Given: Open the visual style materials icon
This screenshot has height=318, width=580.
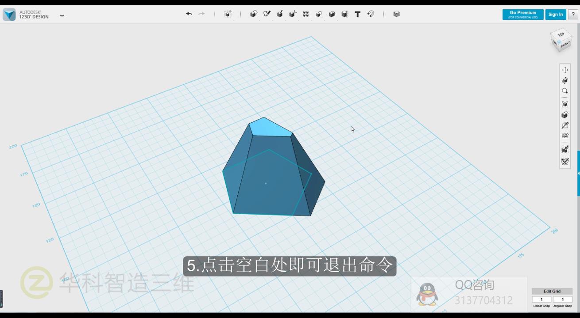Looking at the screenshot, I should pos(565,115).
